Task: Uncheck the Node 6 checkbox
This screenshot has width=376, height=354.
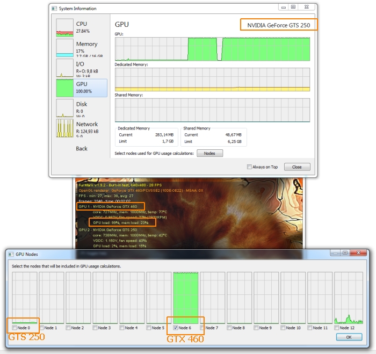Action: pyautogui.click(x=176, y=327)
